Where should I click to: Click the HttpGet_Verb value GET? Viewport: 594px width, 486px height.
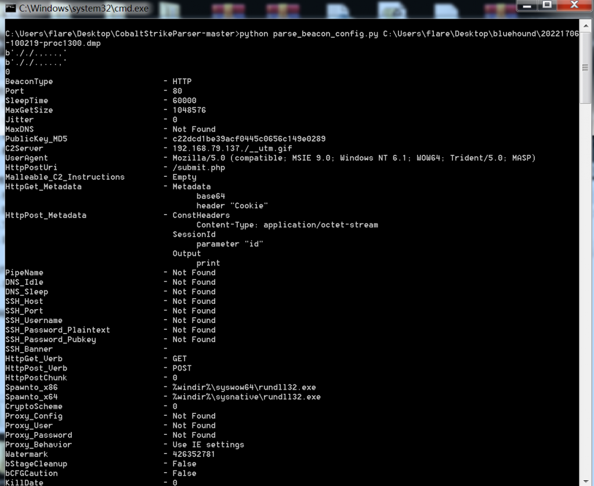180,358
